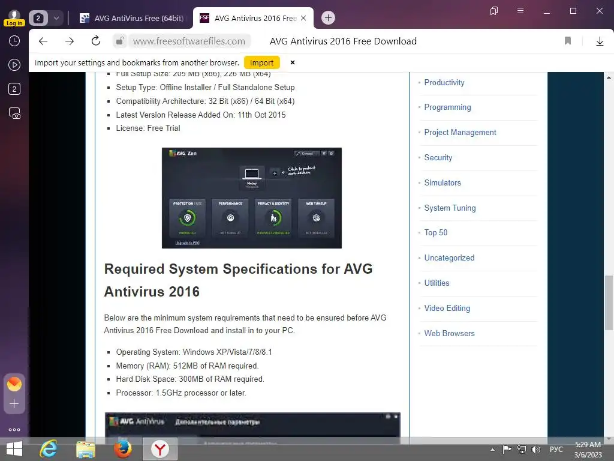Add a sidebar item with plus icon

point(14,404)
